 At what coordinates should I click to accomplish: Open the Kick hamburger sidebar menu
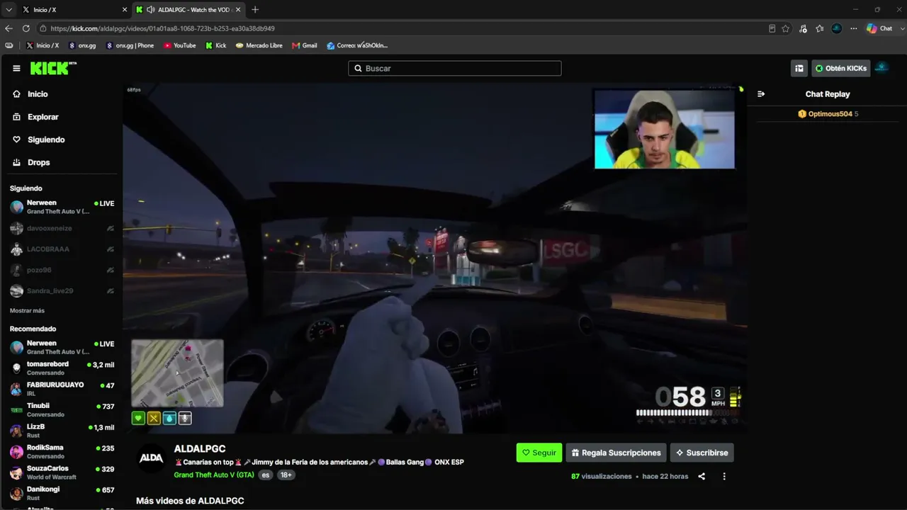(x=16, y=69)
